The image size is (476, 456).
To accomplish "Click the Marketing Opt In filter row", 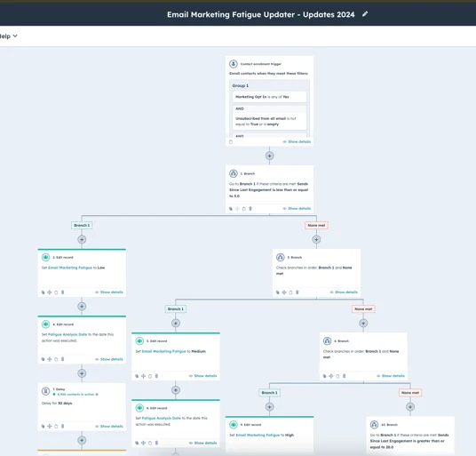I will point(270,97).
